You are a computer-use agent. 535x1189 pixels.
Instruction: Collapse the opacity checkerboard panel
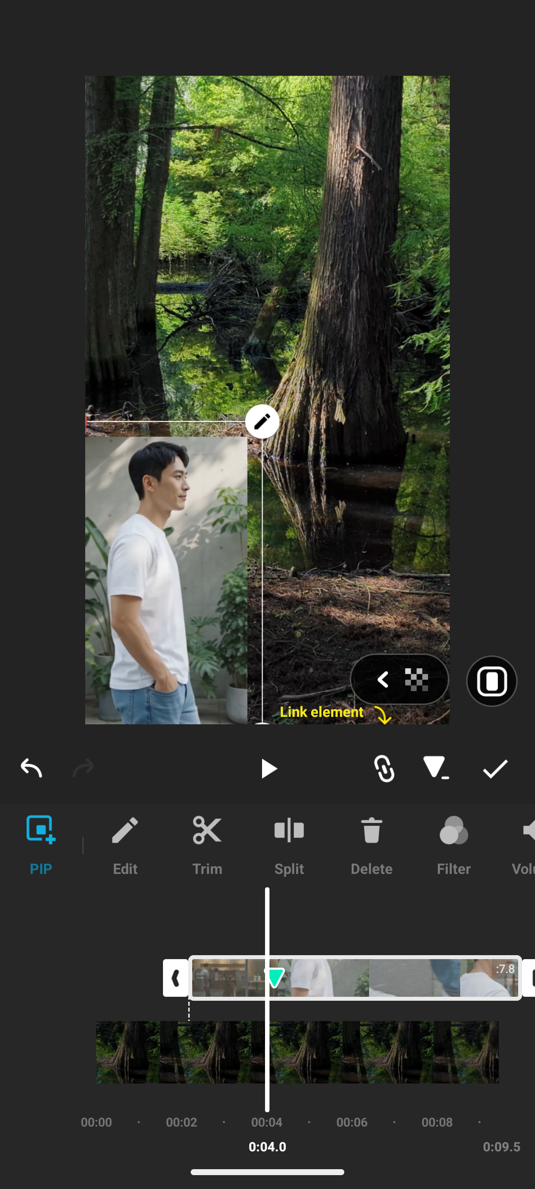pos(382,680)
